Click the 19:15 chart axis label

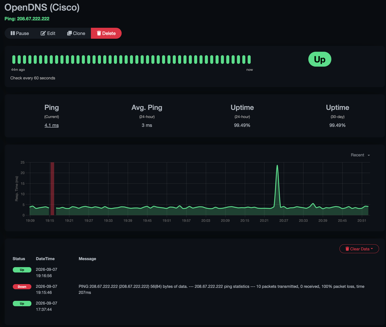tap(49, 220)
